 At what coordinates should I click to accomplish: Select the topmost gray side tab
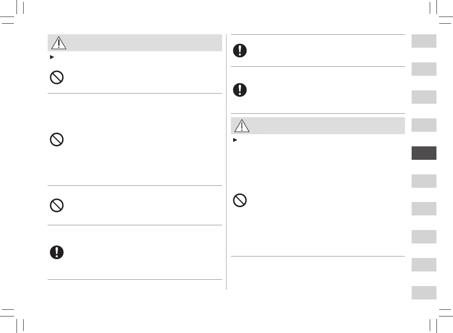tap(424, 41)
